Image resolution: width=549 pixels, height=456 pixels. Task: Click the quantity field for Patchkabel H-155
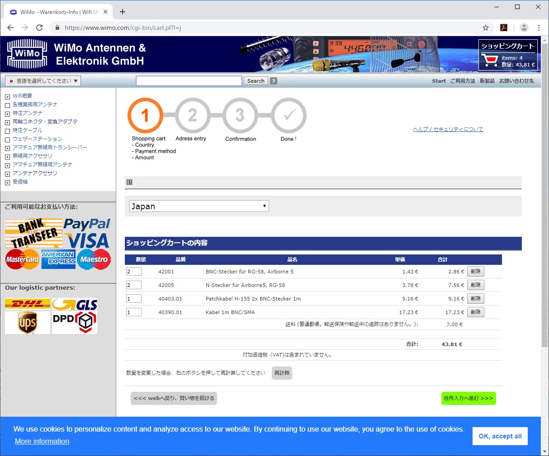(x=134, y=299)
